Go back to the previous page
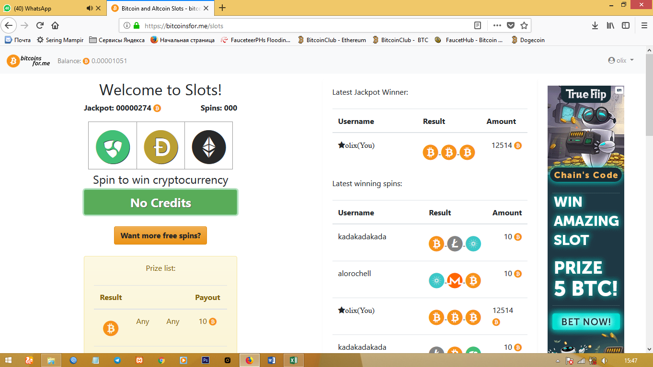 coord(9,25)
